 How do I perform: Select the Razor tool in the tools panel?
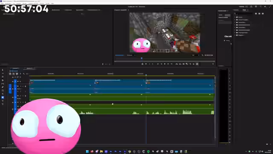click(3, 80)
